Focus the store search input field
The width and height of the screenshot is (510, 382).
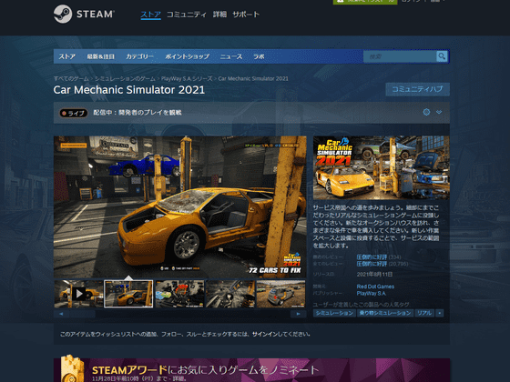[x=400, y=56]
